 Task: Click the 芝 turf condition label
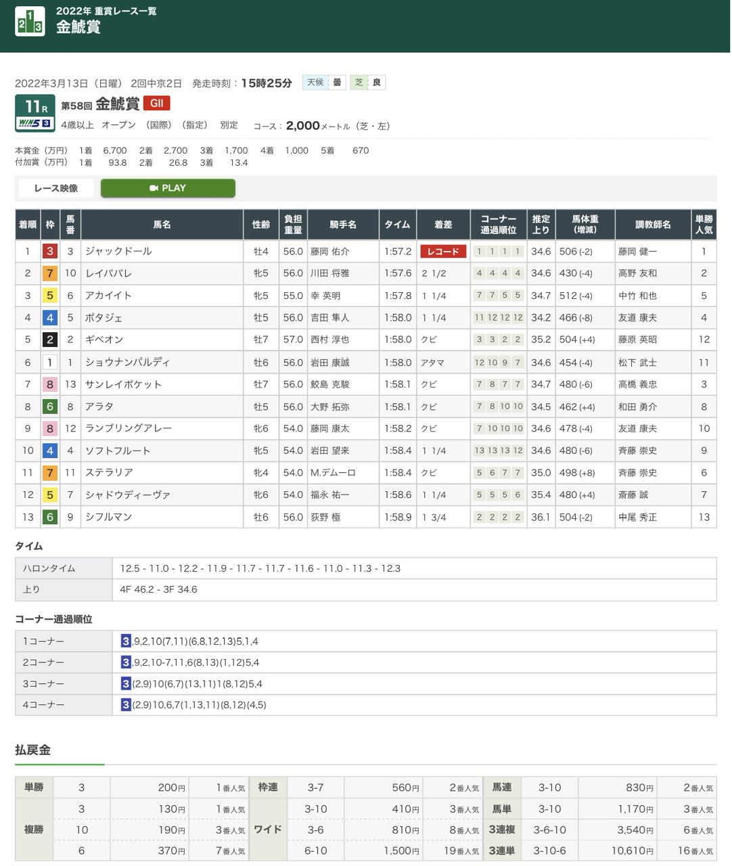coord(359,83)
